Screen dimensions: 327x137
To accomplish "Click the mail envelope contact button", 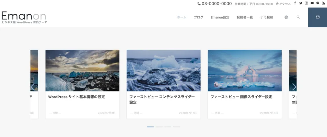I will (317, 17).
